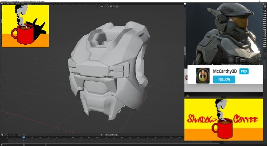This screenshot has width=267, height=146.
Task: Open the McCarthy3D profile name link
Action: 225,71
